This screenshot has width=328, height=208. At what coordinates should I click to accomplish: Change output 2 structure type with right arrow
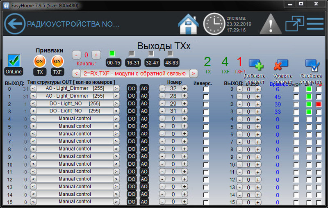116,103
